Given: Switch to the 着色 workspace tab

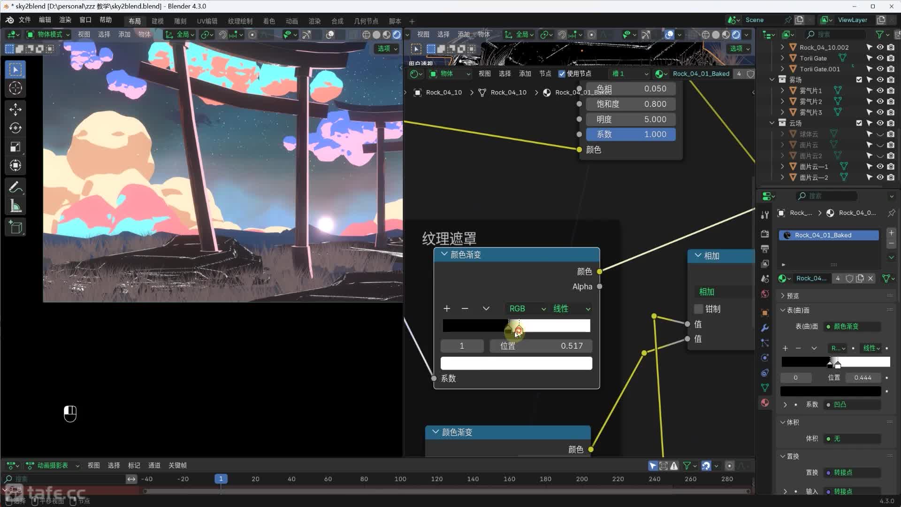Looking at the screenshot, I should (269, 21).
